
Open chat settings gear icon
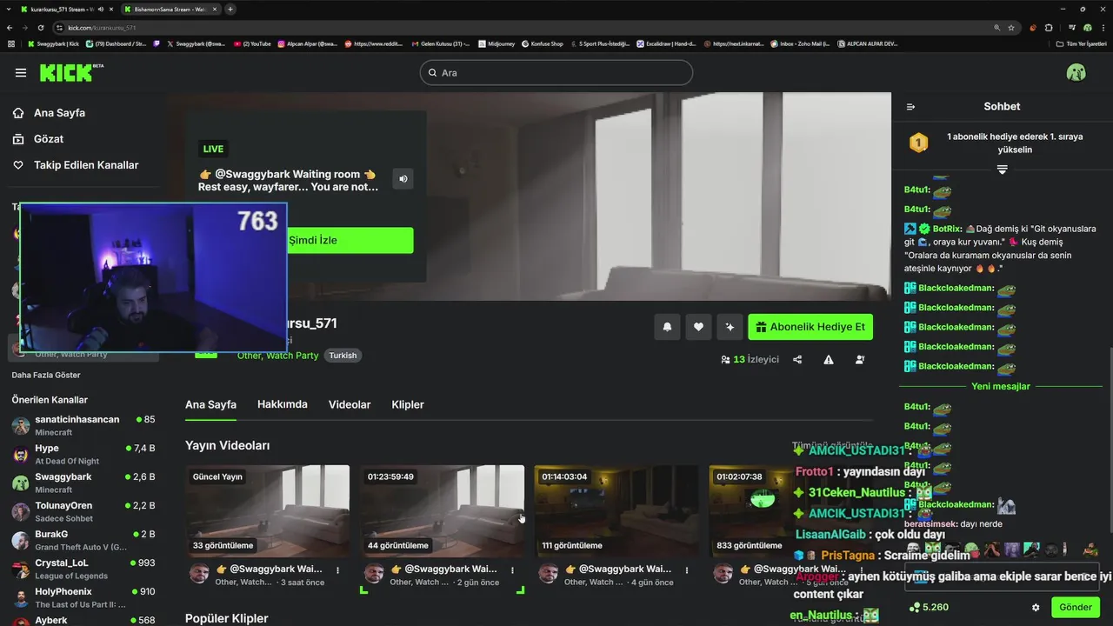coord(1036,607)
